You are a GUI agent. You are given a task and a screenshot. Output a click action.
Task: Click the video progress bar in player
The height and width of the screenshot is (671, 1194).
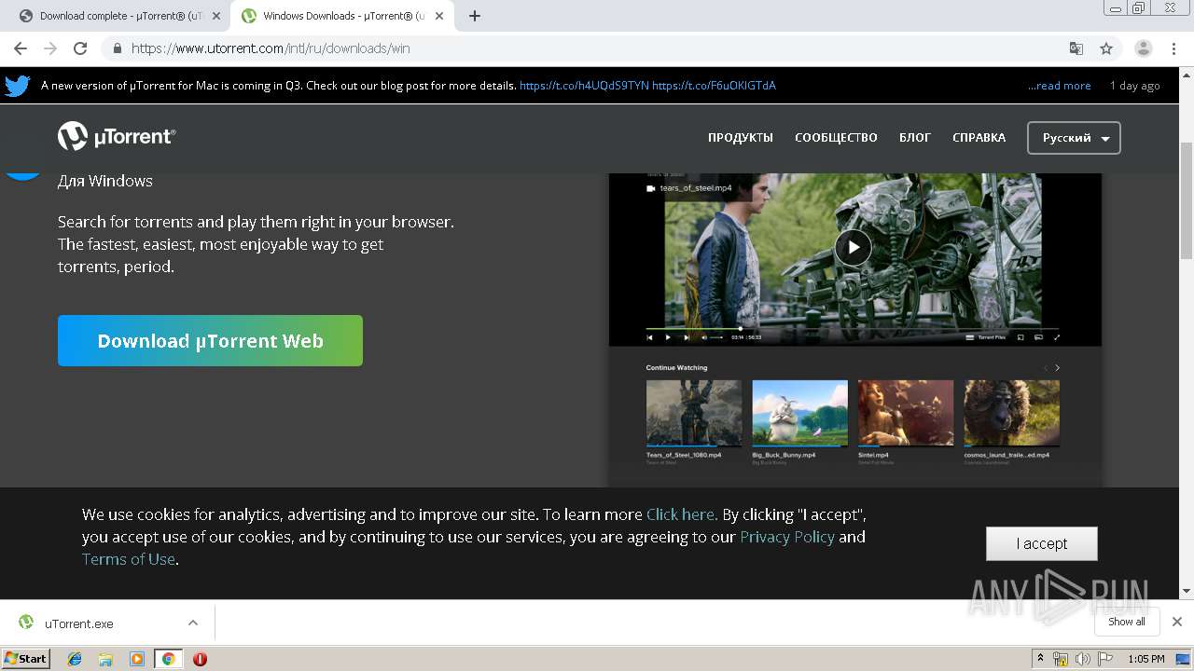[853, 329]
